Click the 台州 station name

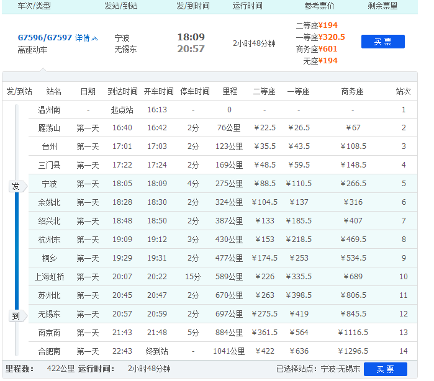point(49,146)
